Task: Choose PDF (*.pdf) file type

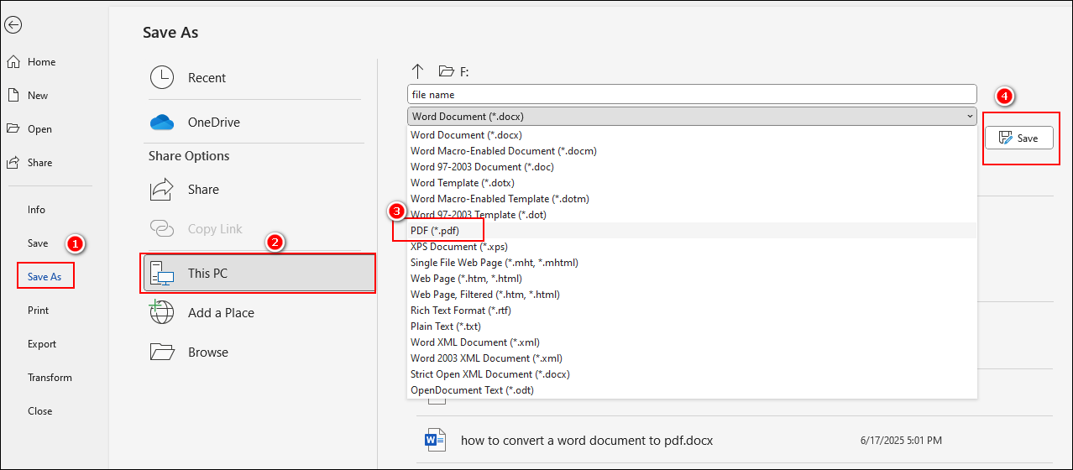Action: tap(692, 231)
